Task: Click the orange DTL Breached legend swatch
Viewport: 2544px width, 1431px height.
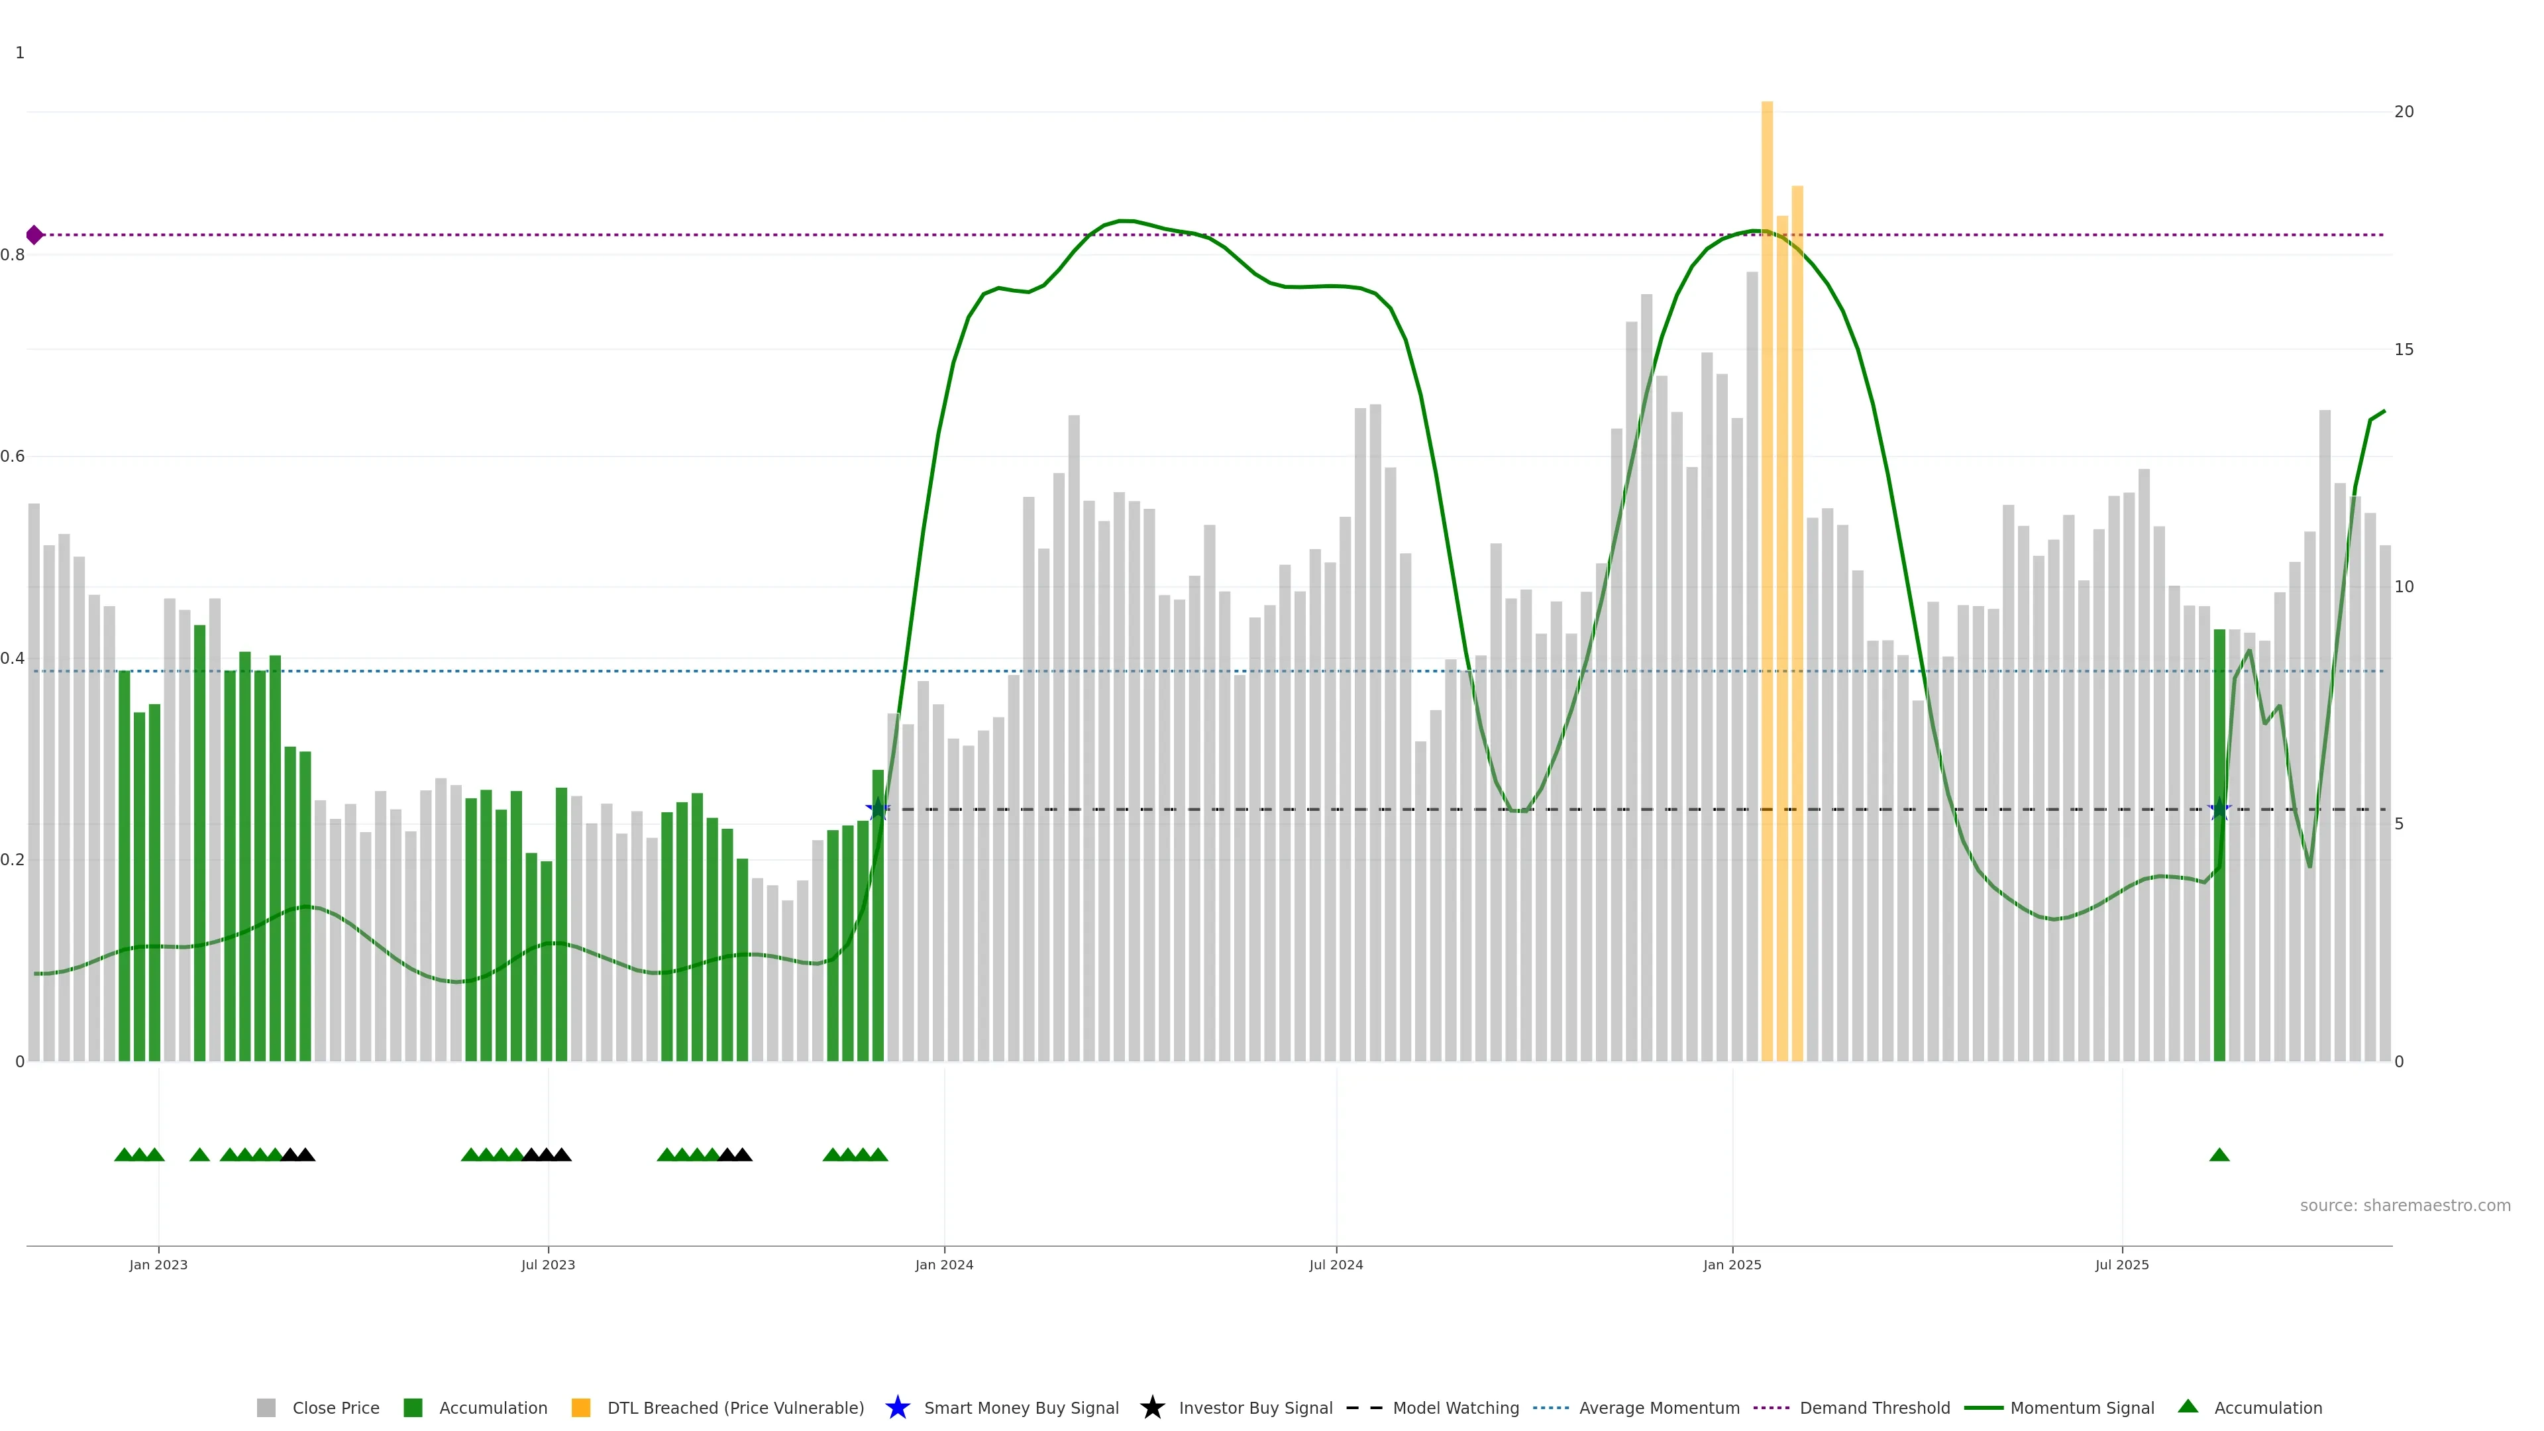Action: 581,1408
